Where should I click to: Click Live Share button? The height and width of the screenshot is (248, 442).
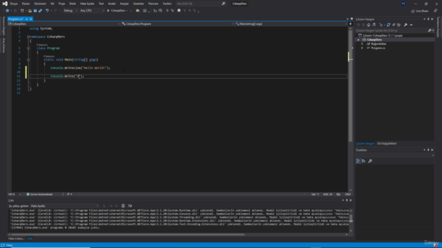tap(420, 11)
